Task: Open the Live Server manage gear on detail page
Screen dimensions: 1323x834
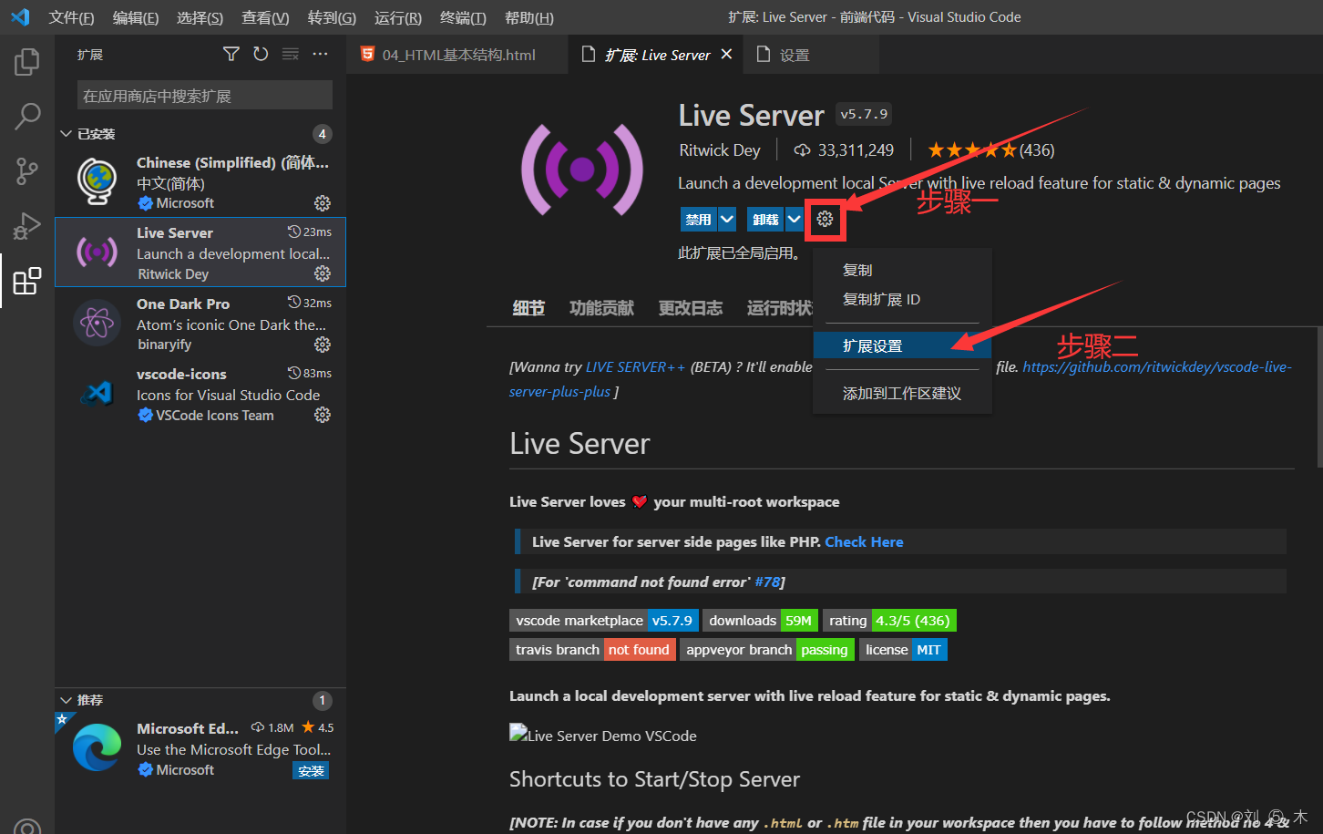Action: click(x=825, y=219)
